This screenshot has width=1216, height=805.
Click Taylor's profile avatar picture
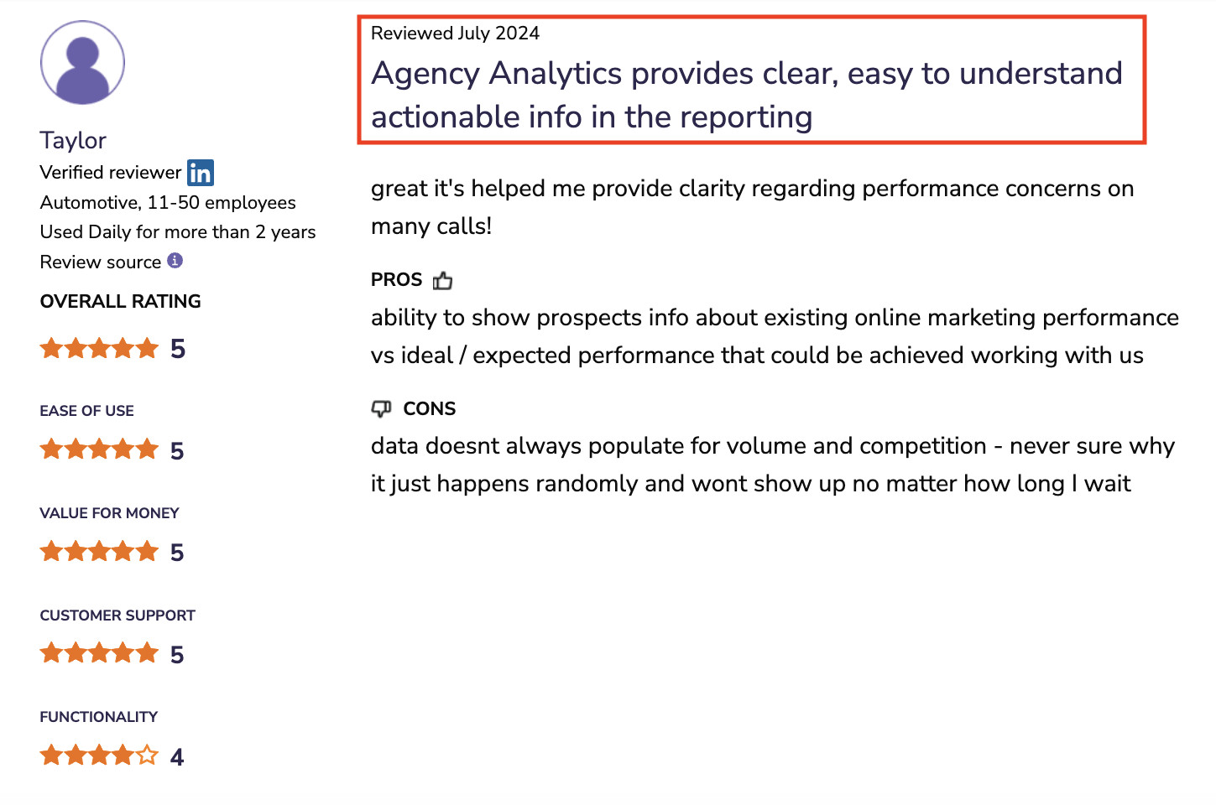82,62
